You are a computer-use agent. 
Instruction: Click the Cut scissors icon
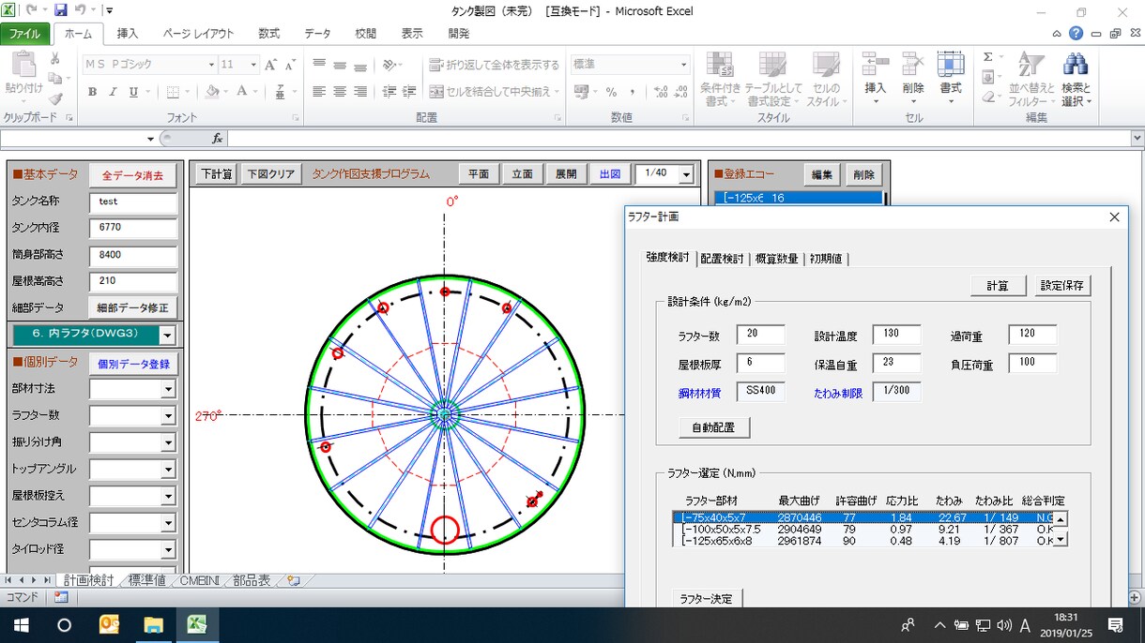tap(54, 58)
